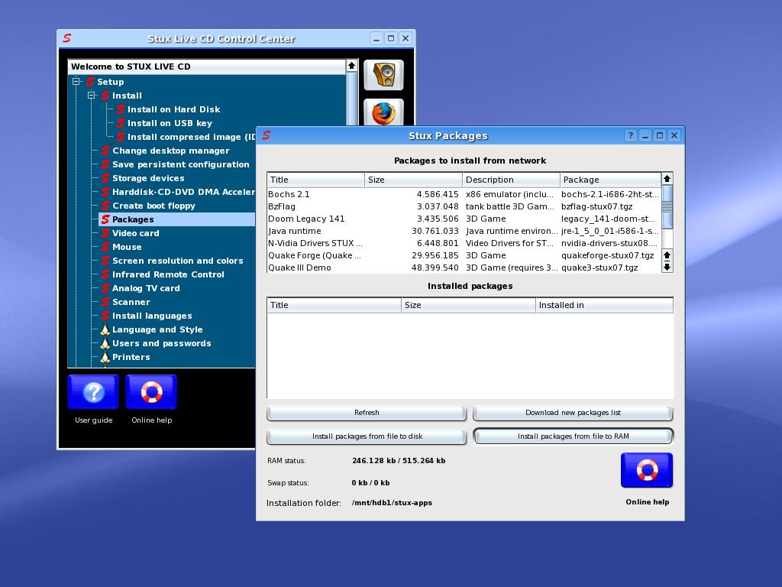The image size is (782, 587).
Task: Open Install compressed image entry
Action: (x=192, y=137)
